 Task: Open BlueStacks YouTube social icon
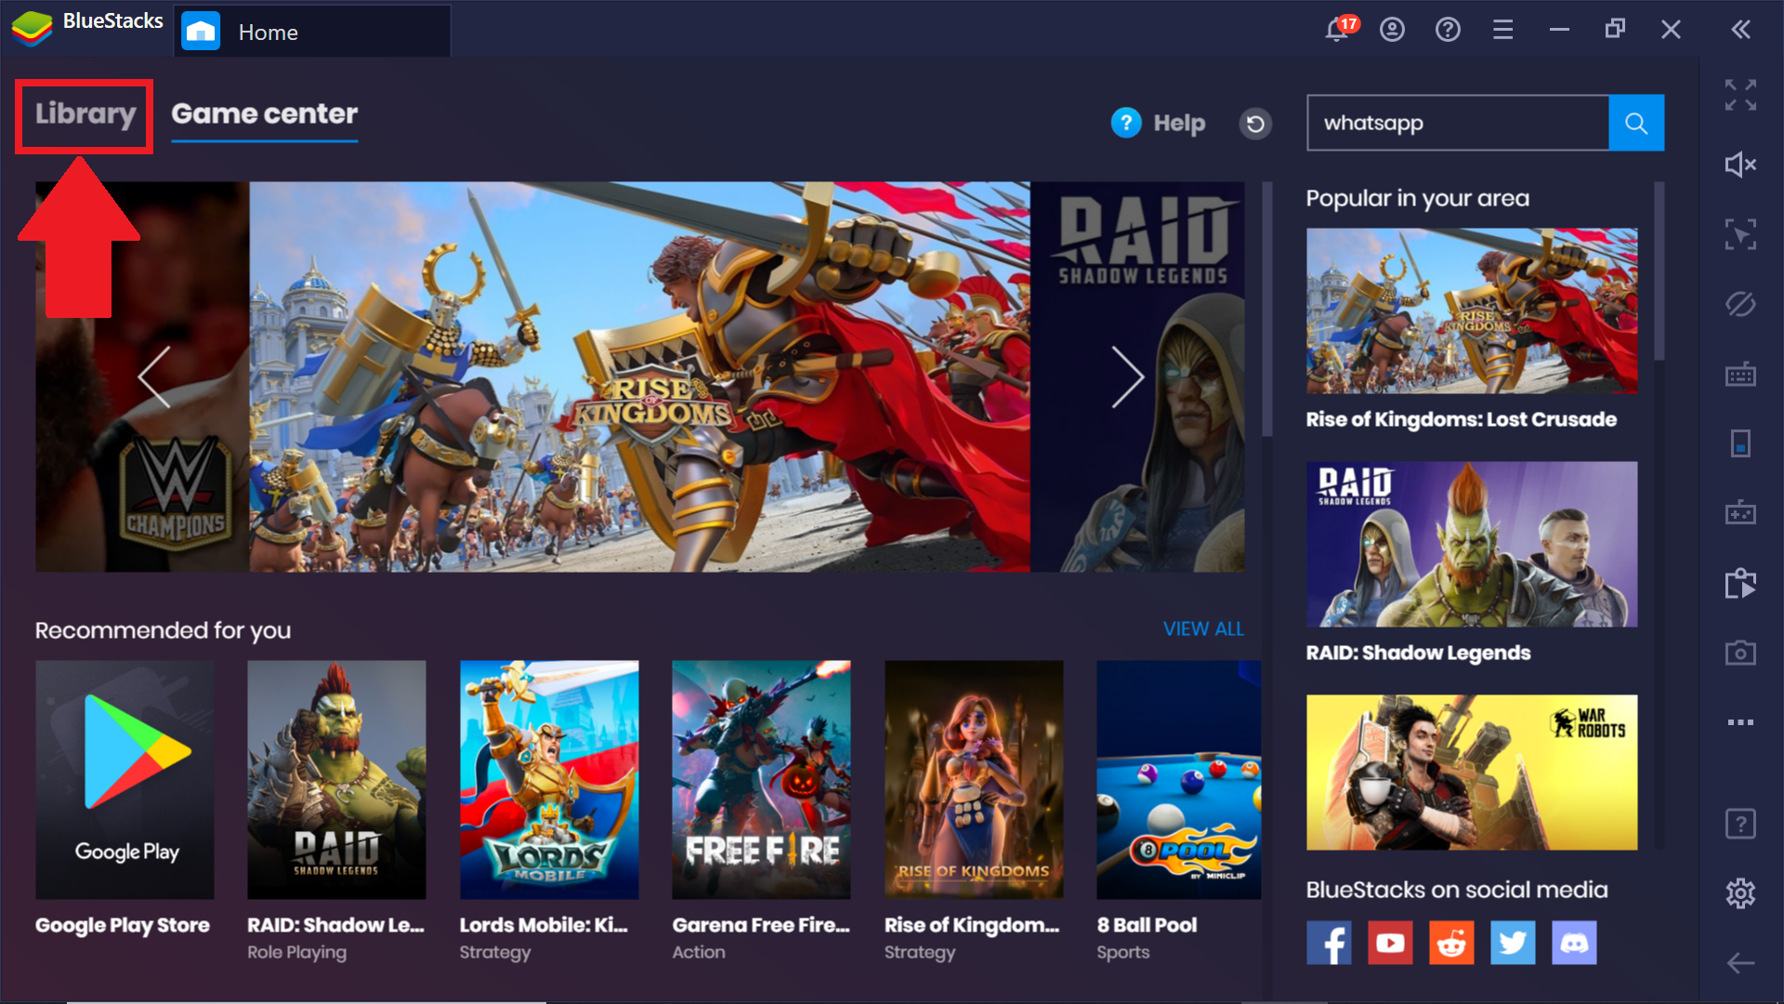(1390, 943)
